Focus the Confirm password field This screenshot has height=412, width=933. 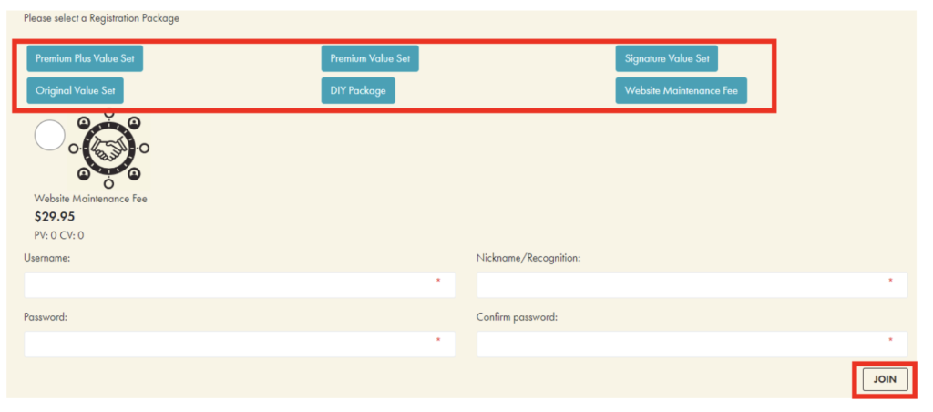692,345
